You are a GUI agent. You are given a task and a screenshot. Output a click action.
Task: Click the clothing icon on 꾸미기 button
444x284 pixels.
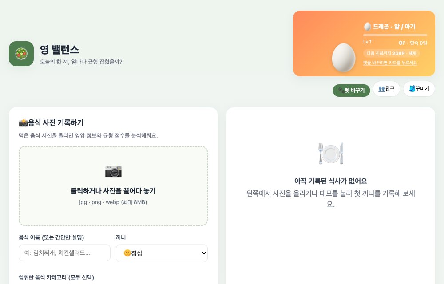pyautogui.click(x=412, y=89)
